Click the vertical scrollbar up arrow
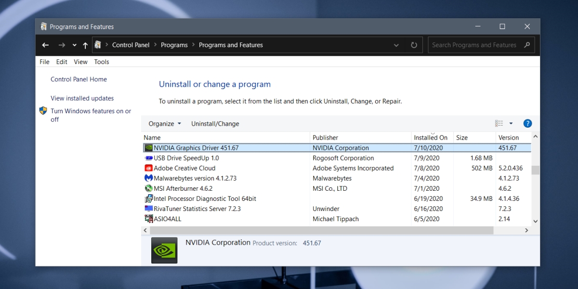This screenshot has width=578, height=289. click(x=535, y=137)
